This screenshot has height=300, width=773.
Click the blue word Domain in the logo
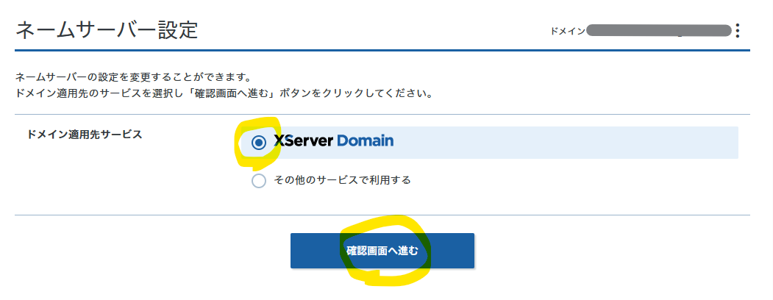[x=366, y=140]
